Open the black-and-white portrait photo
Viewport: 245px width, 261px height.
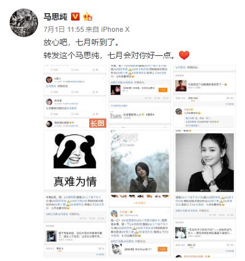tap(205, 161)
